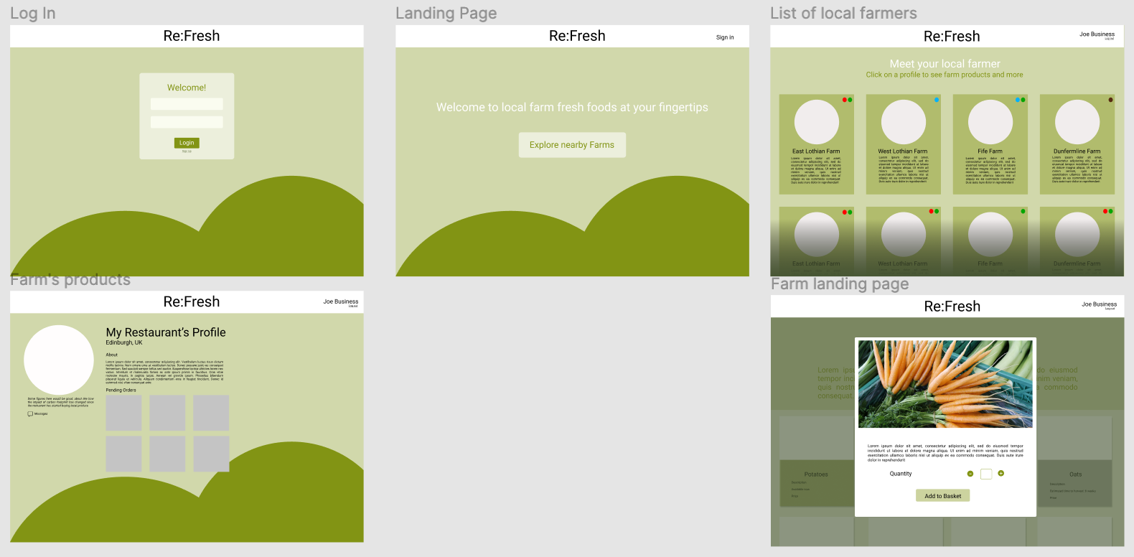Click 'Meet your local farmer' heading
This screenshot has width=1134, height=557.
pyautogui.click(x=945, y=64)
